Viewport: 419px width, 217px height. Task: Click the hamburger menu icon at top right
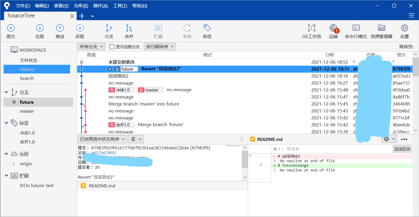coord(411,15)
